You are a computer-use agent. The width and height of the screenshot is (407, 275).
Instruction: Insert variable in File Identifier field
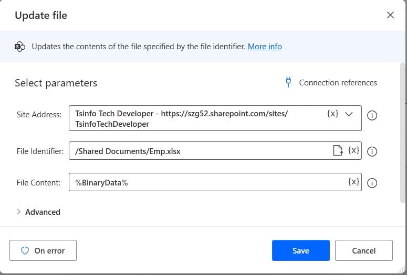click(x=353, y=150)
